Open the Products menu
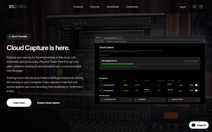 tap(78, 7)
